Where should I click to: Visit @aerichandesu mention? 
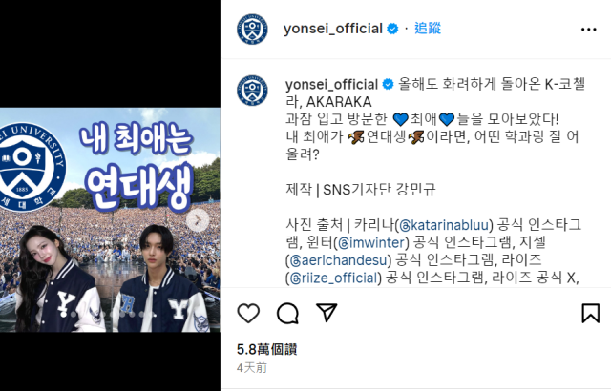(340, 260)
